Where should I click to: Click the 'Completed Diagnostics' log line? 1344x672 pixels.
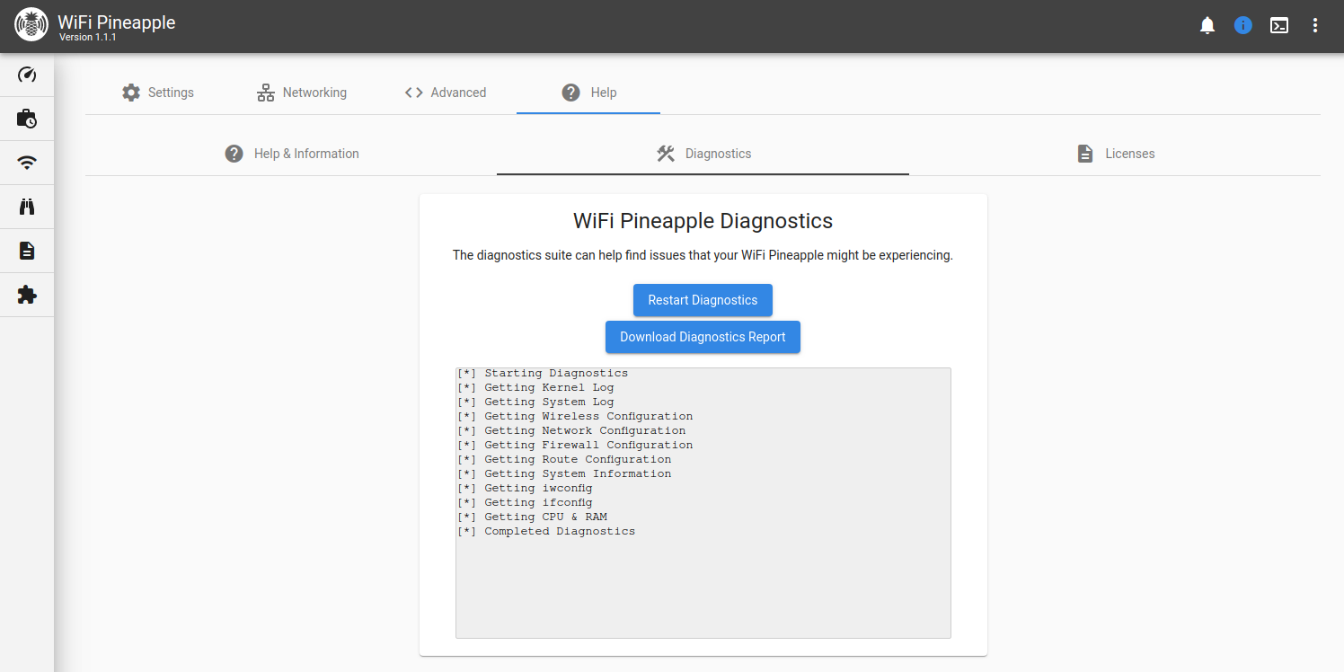[x=546, y=531]
